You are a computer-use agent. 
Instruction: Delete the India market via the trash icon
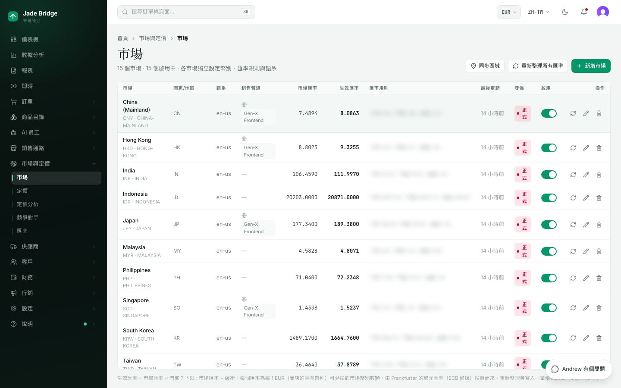click(599, 175)
